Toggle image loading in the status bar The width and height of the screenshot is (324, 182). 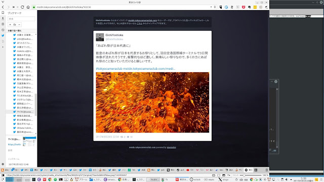click(224, 175)
